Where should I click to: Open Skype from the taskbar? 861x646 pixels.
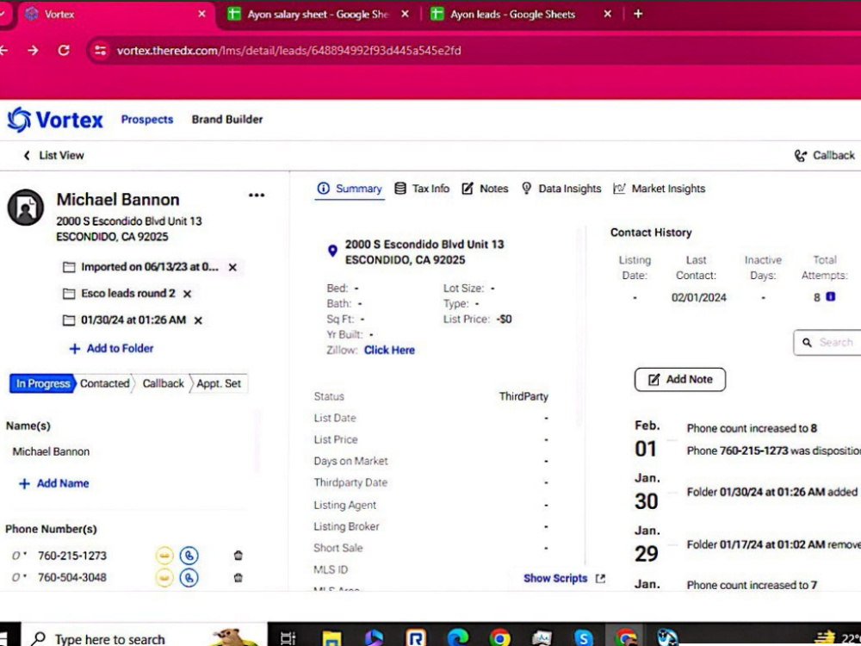tap(583, 637)
